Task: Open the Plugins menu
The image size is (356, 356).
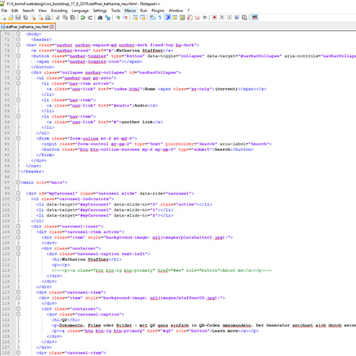Action: (158, 11)
